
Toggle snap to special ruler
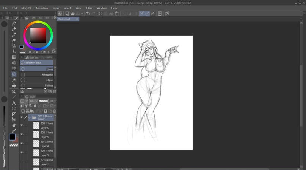point(147,14)
